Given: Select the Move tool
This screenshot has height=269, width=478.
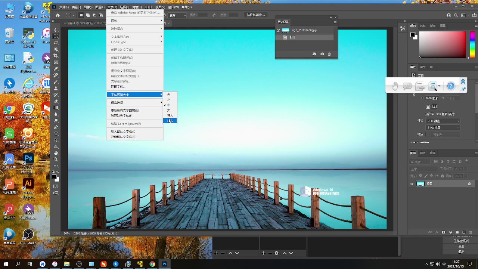Looking at the screenshot, I should (56, 30).
